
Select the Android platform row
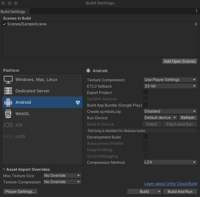42,102
